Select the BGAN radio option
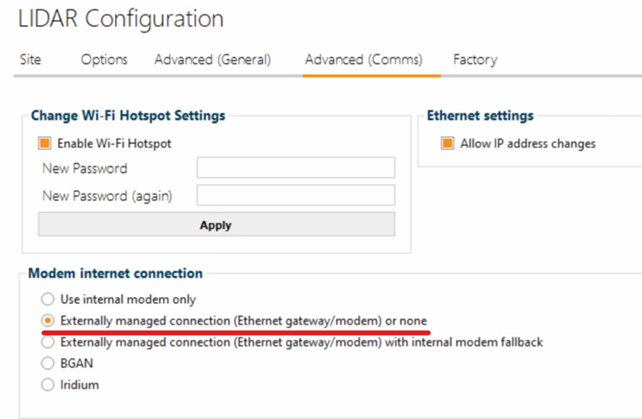This screenshot has width=642, height=419. 48,363
